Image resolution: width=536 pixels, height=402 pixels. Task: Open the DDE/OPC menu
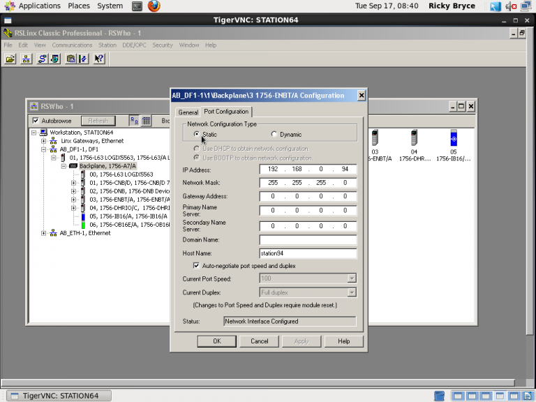click(134, 45)
